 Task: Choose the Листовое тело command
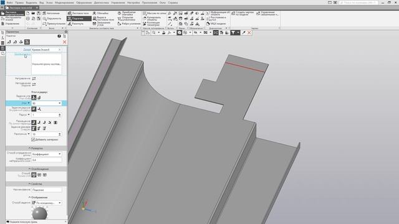78,13
